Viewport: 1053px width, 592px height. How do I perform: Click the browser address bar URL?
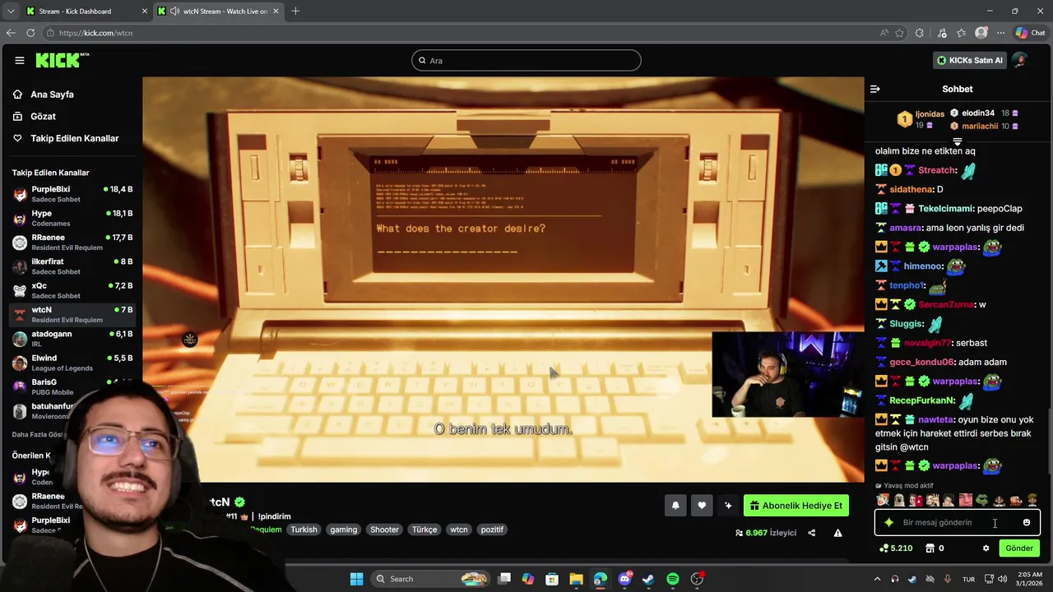point(95,33)
